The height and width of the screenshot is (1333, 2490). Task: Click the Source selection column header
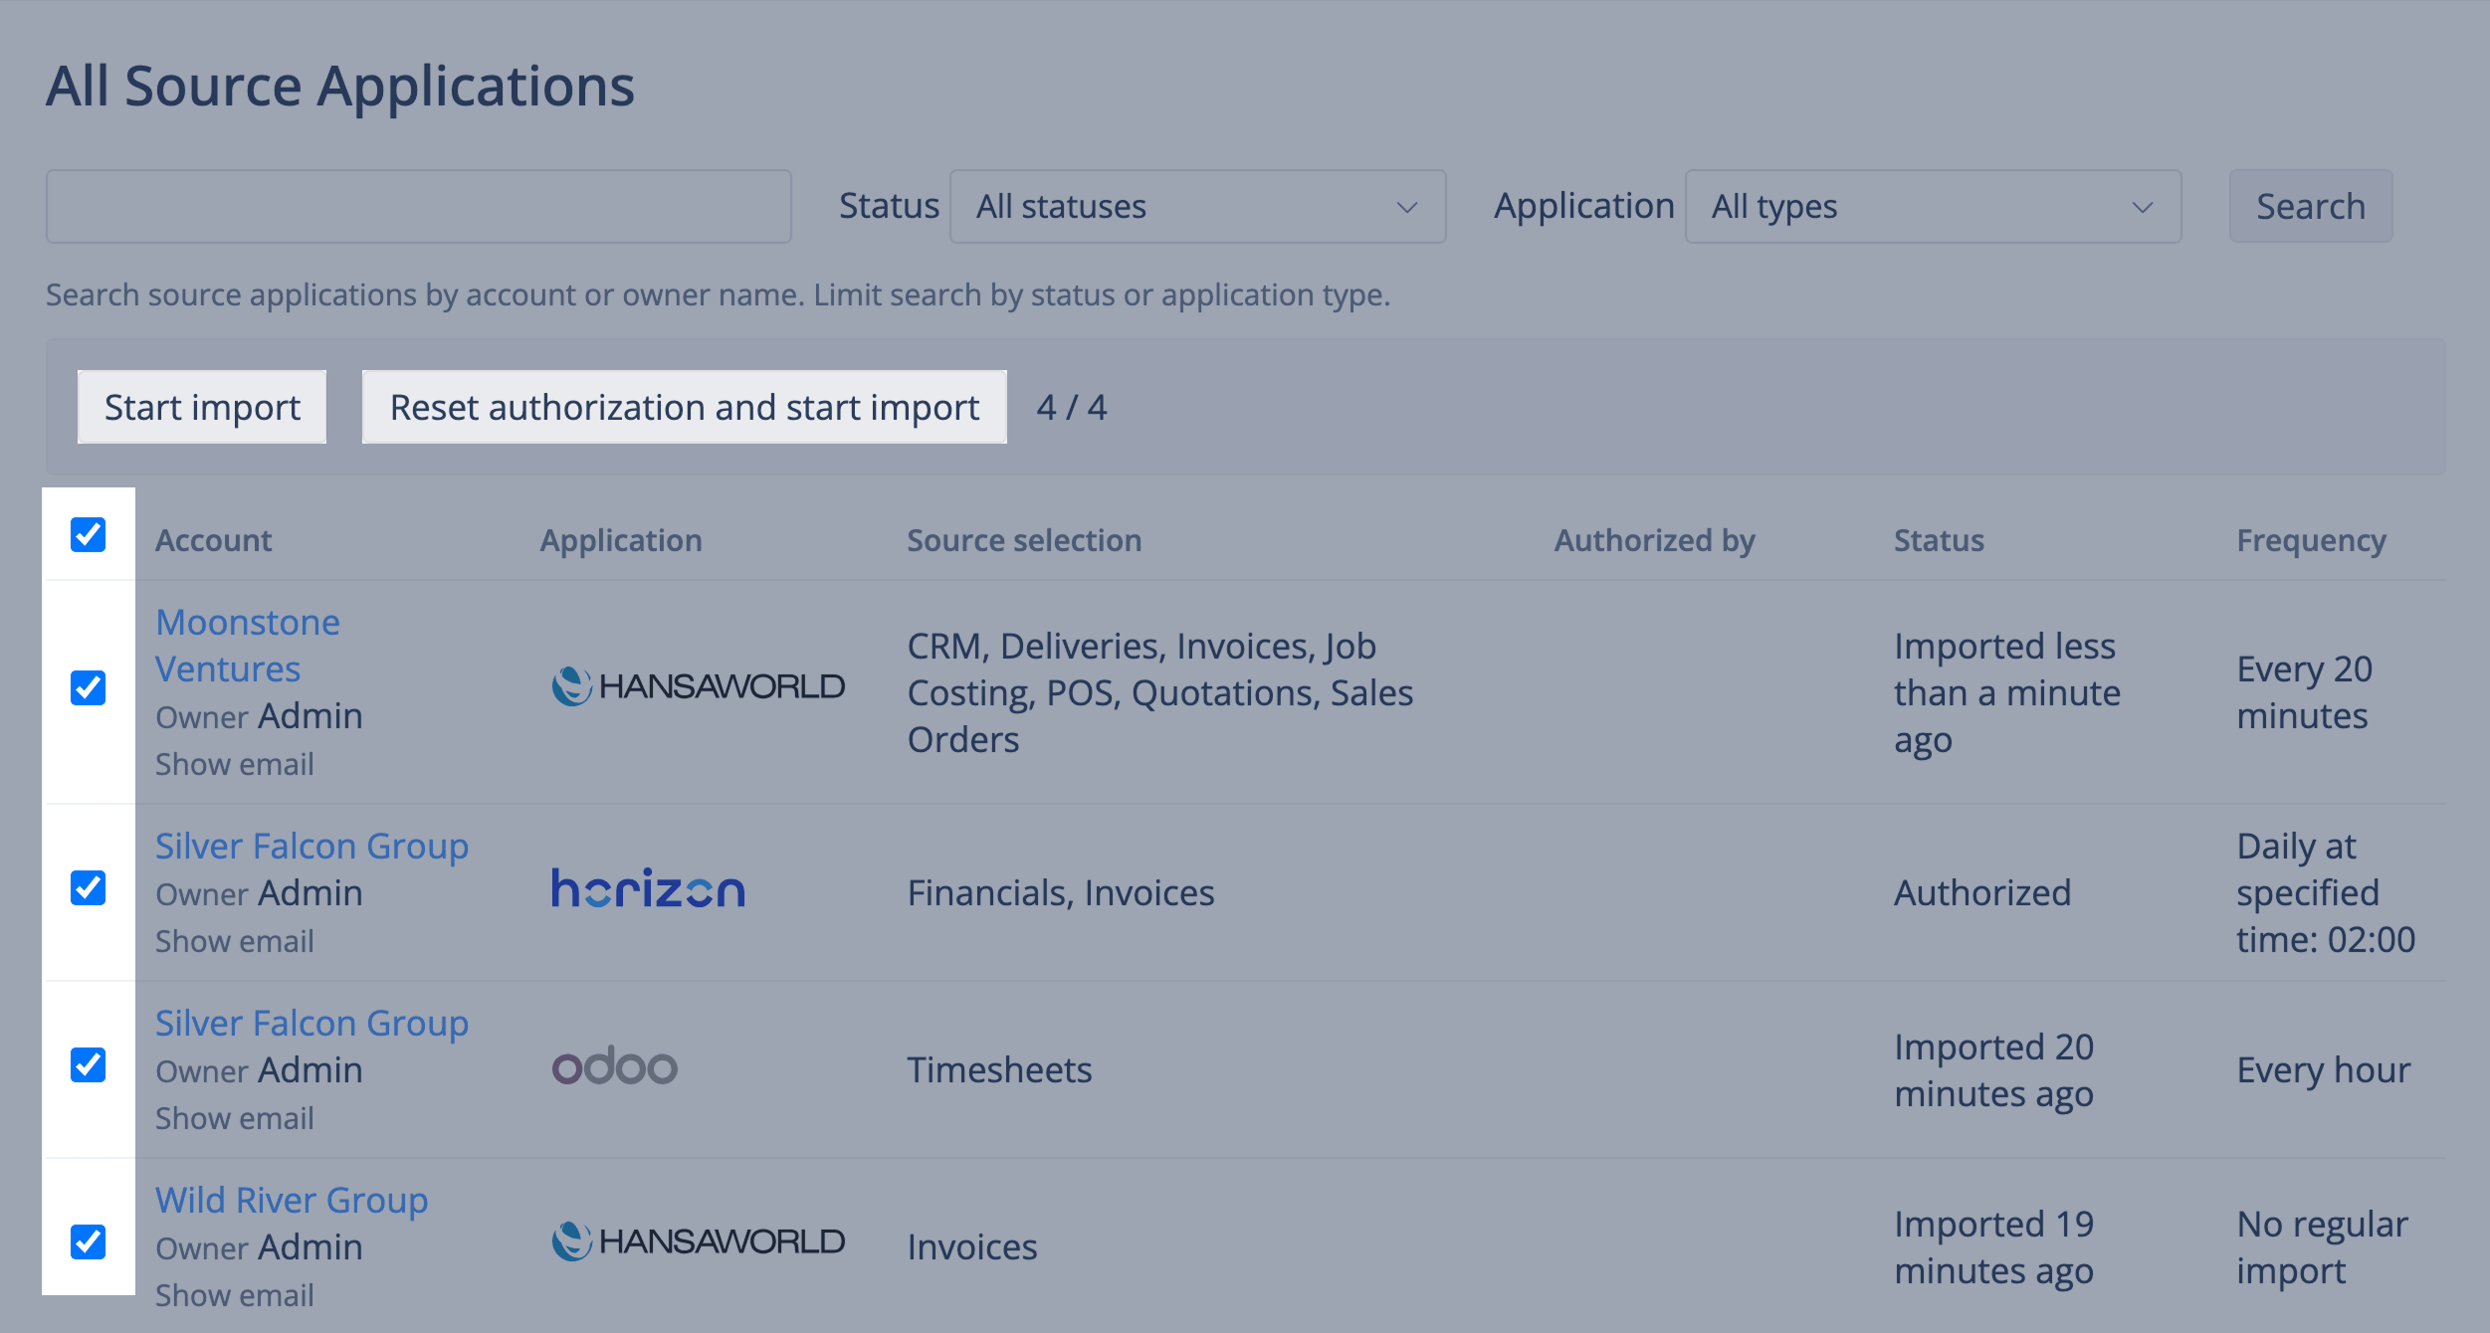coord(1024,540)
